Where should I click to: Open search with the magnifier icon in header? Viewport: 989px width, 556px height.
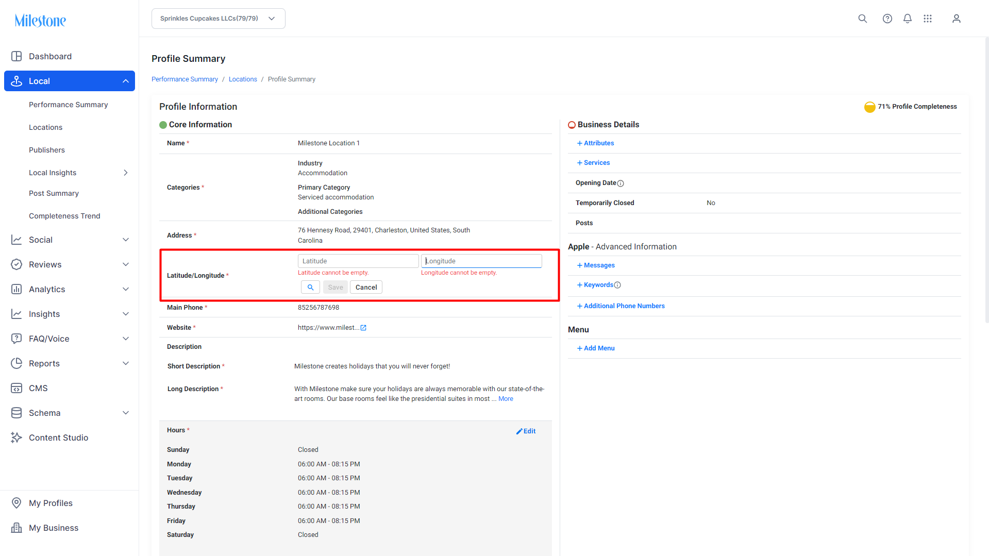[863, 19]
